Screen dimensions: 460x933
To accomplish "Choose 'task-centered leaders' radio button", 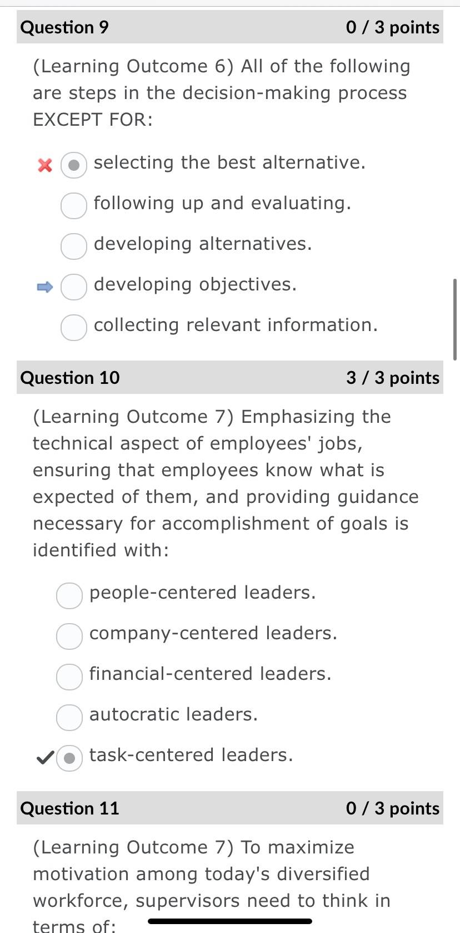I will click(x=69, y=758).
